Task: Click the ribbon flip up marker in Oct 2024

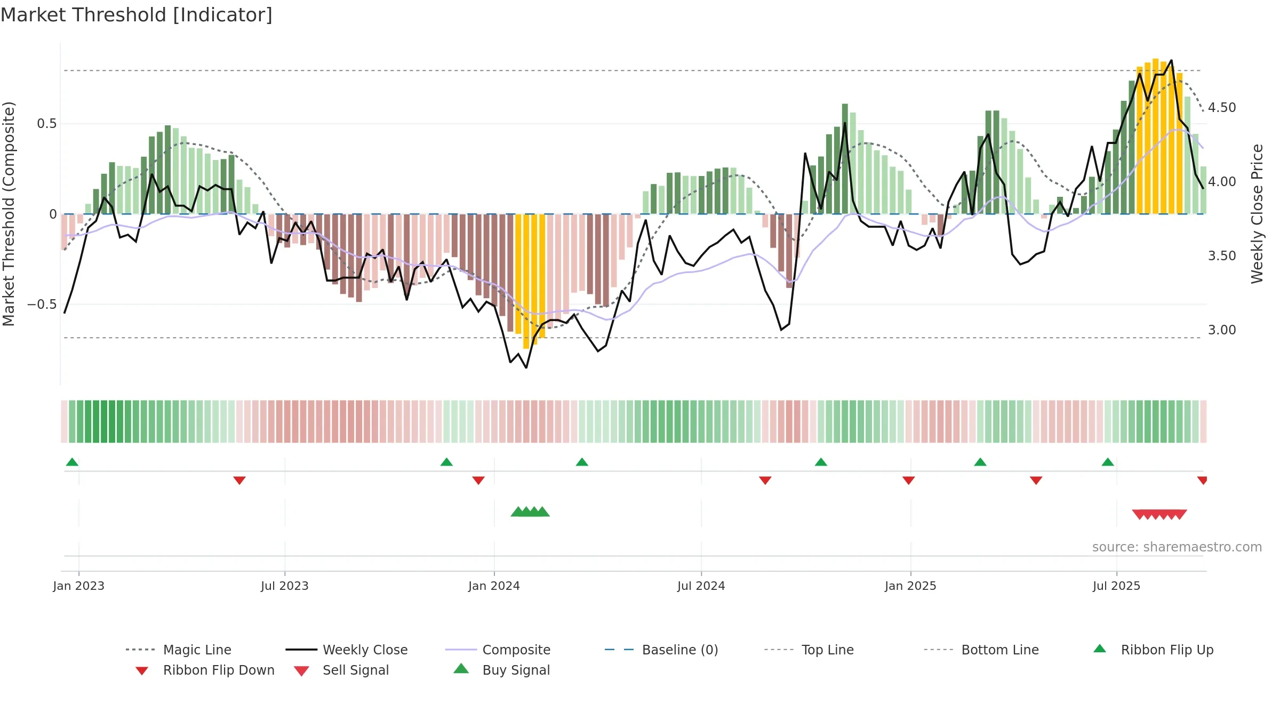Action: click(x=821, y=462)
